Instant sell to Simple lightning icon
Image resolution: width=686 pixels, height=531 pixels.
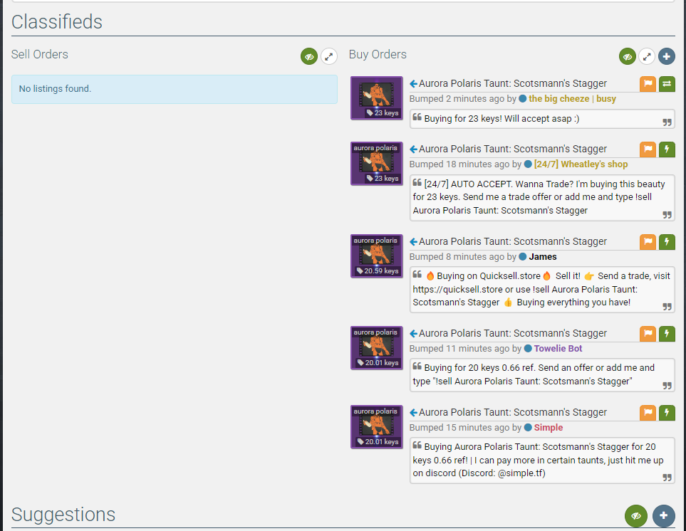[667, 413]
